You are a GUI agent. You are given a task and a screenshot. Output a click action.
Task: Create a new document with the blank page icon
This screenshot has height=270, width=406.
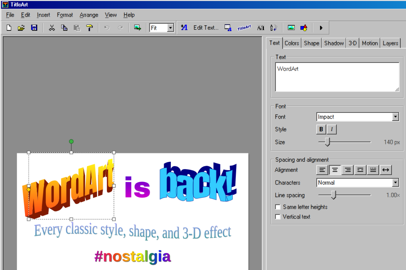(9, 28)
